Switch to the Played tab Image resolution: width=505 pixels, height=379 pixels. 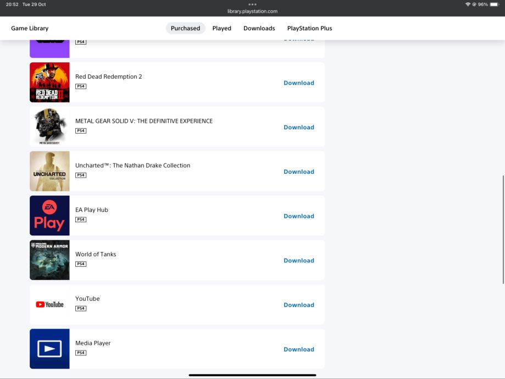coord(221,29)
